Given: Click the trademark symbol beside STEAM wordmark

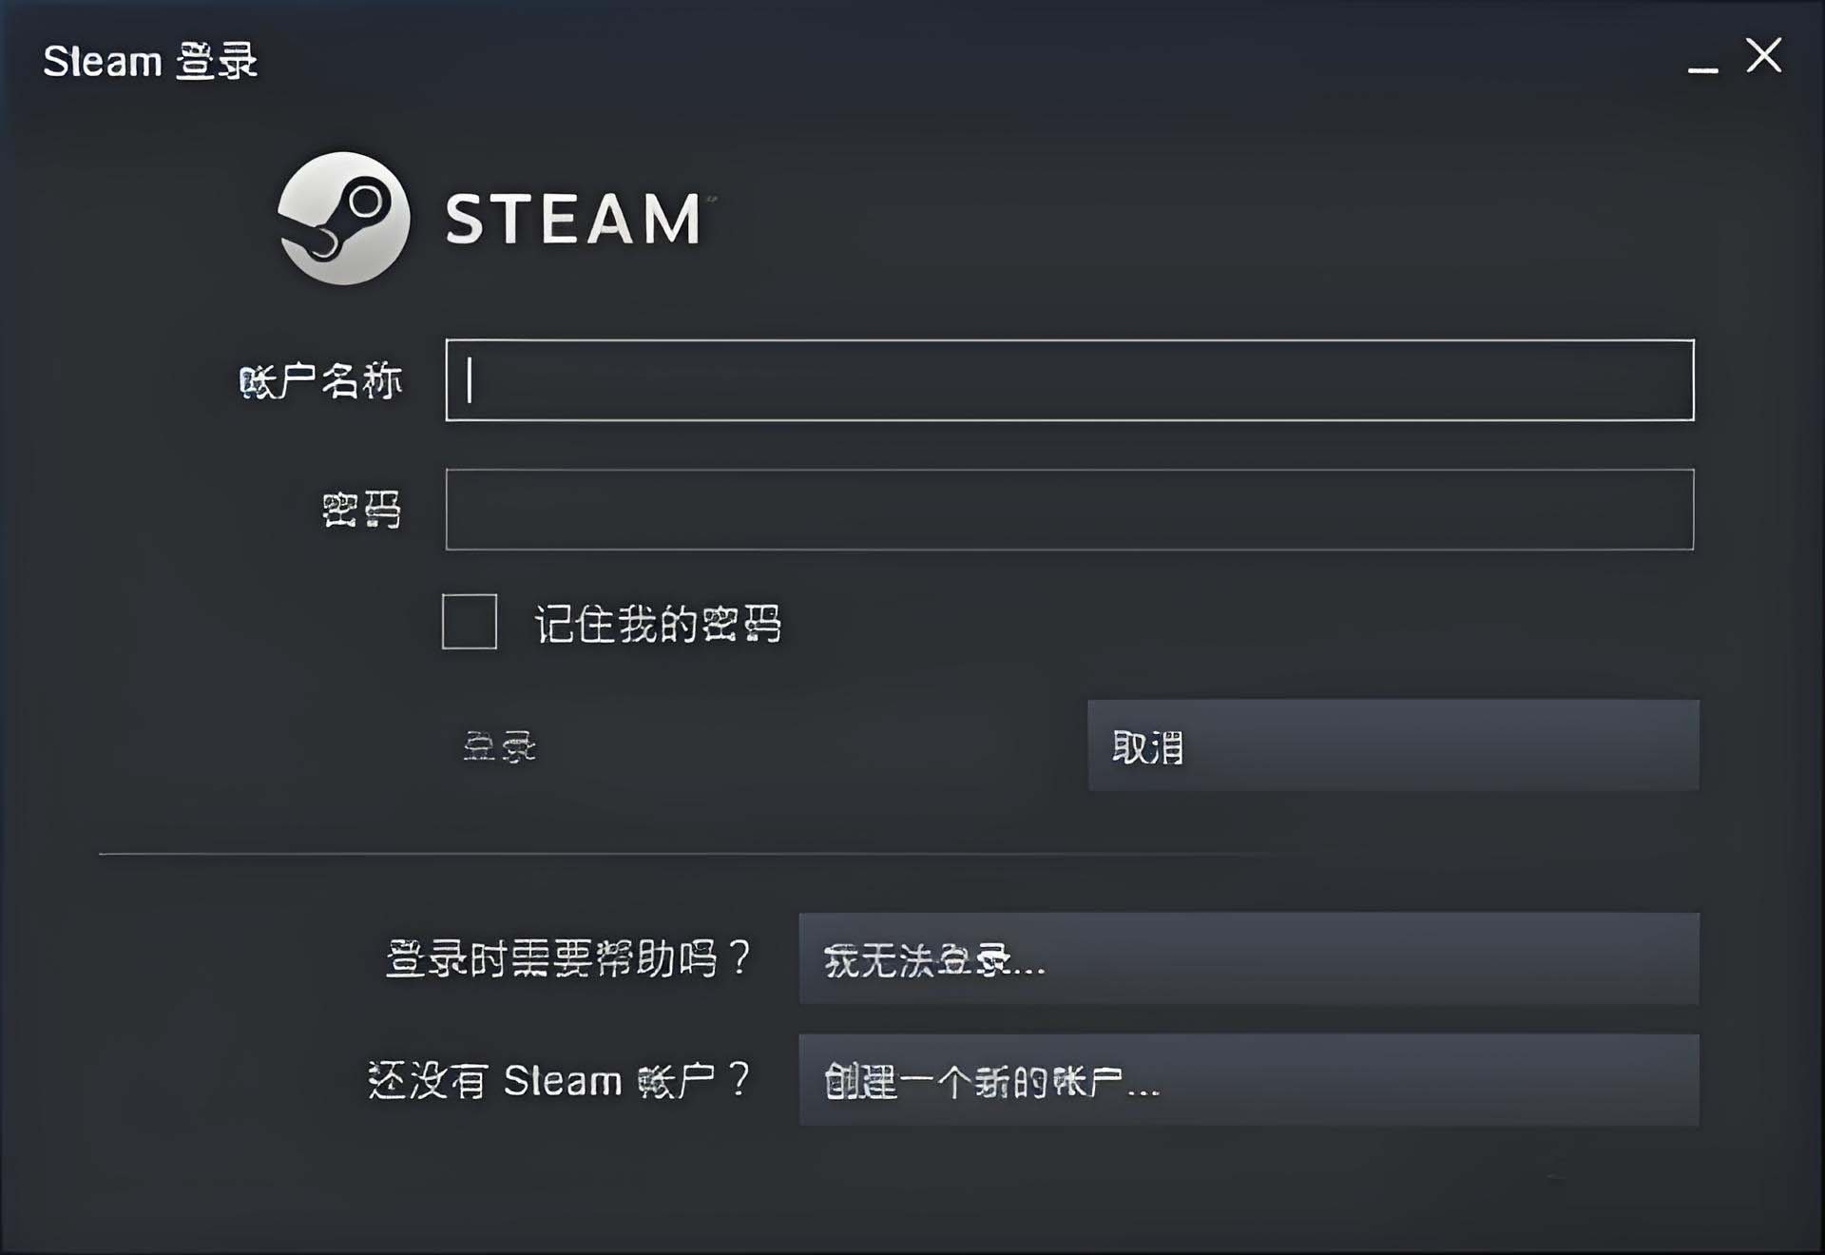Looking at the screenshot, I should pos(712,198).
